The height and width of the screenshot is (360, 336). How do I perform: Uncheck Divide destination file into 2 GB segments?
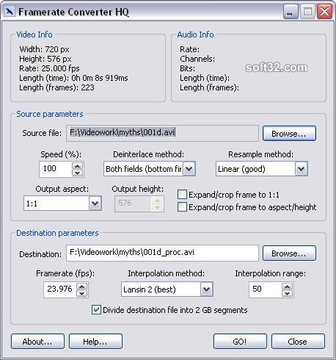[96, 310]
